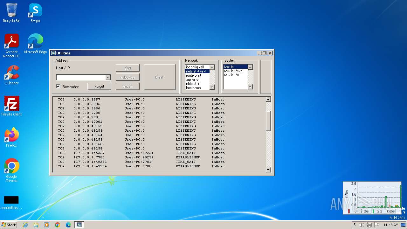Click the tracert button
The image size is (407, 229).
click(x=128, y=87)
